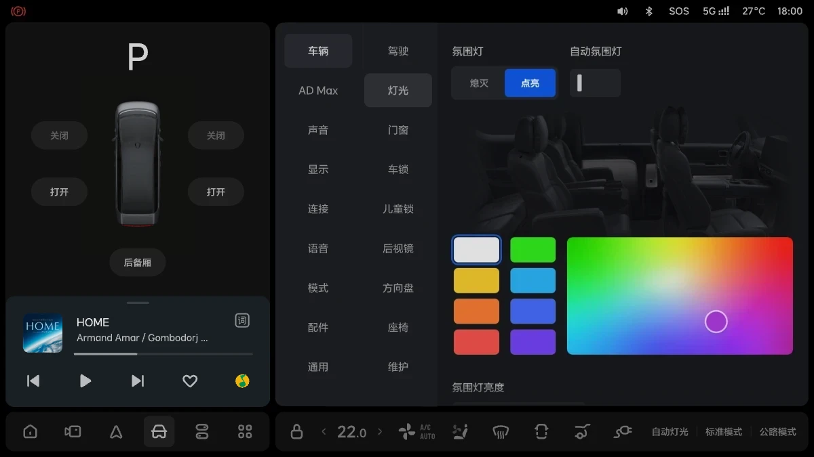Open 连接 connection settings
Viewport: 814px width, 457px height.
318,209
